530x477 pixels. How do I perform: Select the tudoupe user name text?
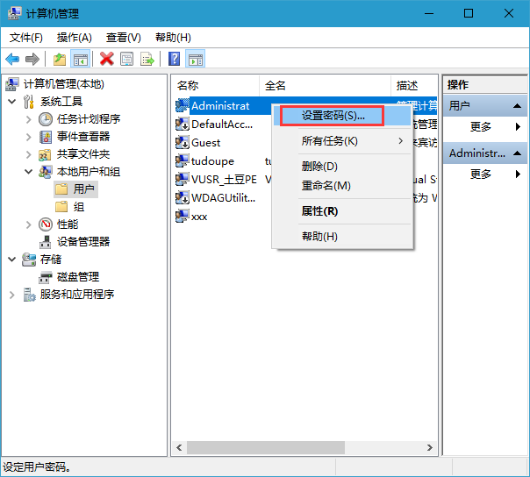[212, 161]
